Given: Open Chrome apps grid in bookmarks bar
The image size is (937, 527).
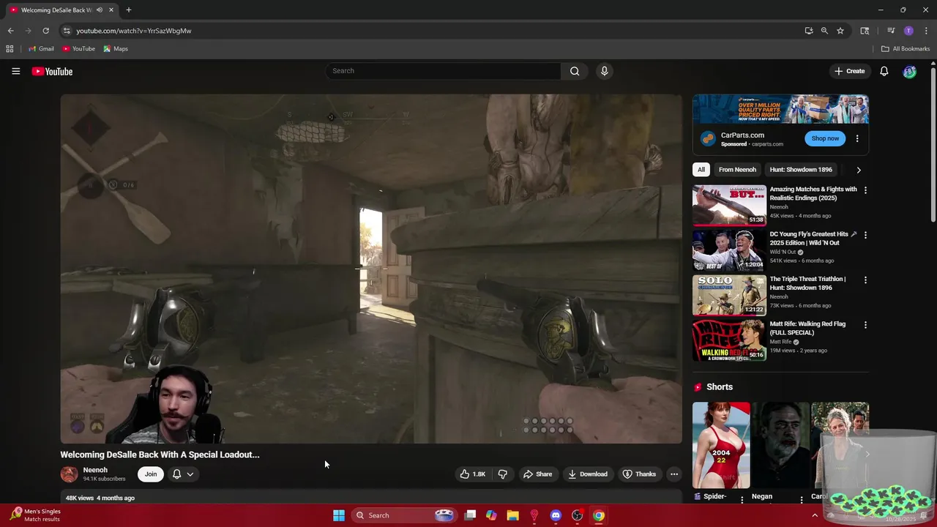Looking at the screenshot, I should point(10,49).
